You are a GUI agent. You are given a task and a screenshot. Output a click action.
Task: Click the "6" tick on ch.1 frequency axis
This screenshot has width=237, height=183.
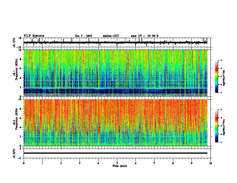click(21, 68)
